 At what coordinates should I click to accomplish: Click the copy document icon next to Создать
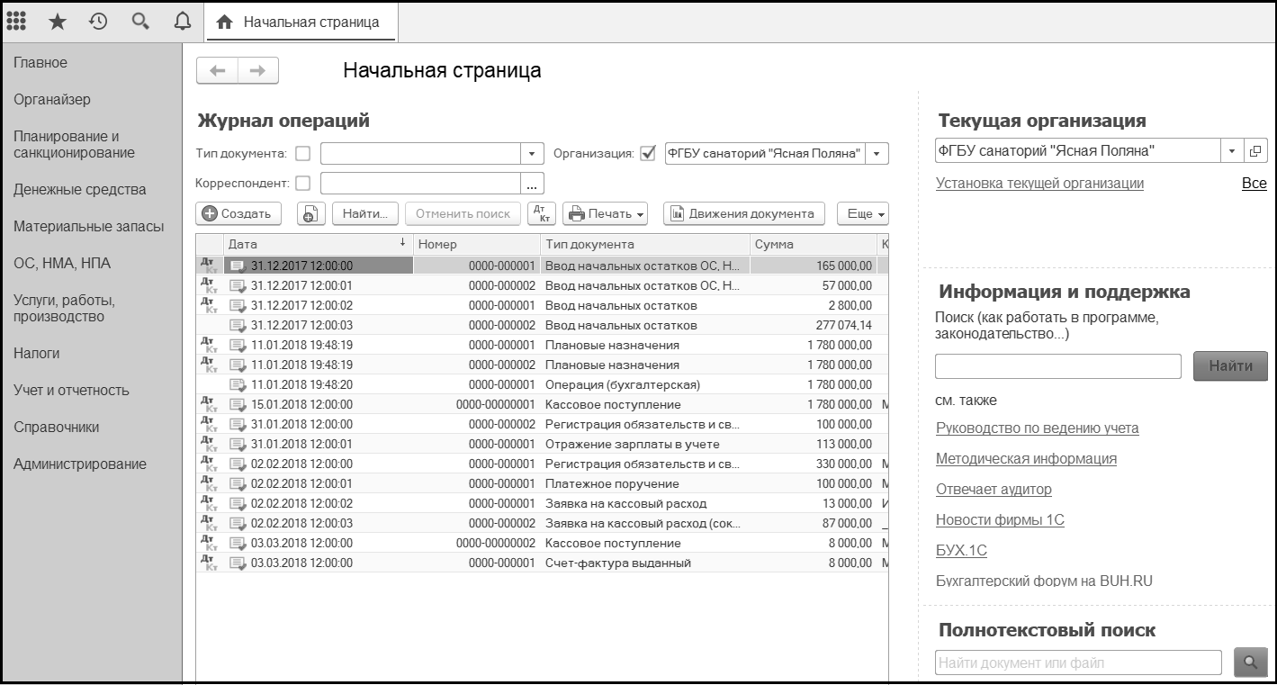(x=310, y=213)
